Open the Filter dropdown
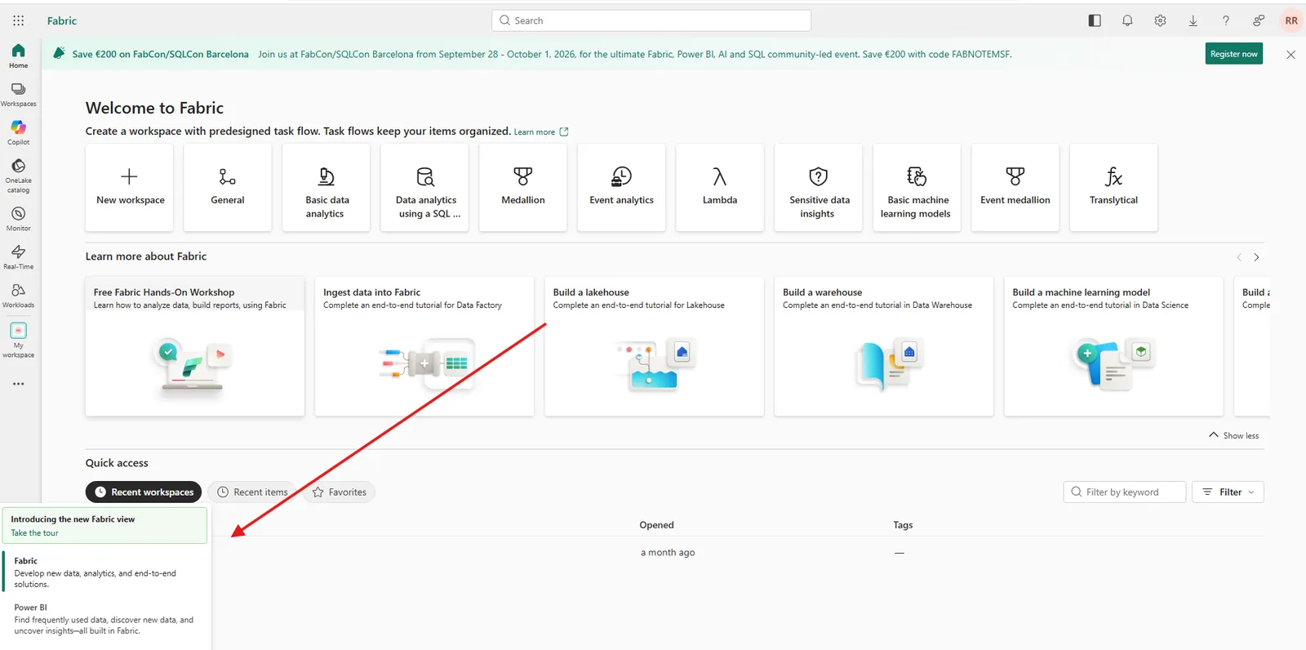The height and width of the screenshot is (650, 1306). 1228,492
